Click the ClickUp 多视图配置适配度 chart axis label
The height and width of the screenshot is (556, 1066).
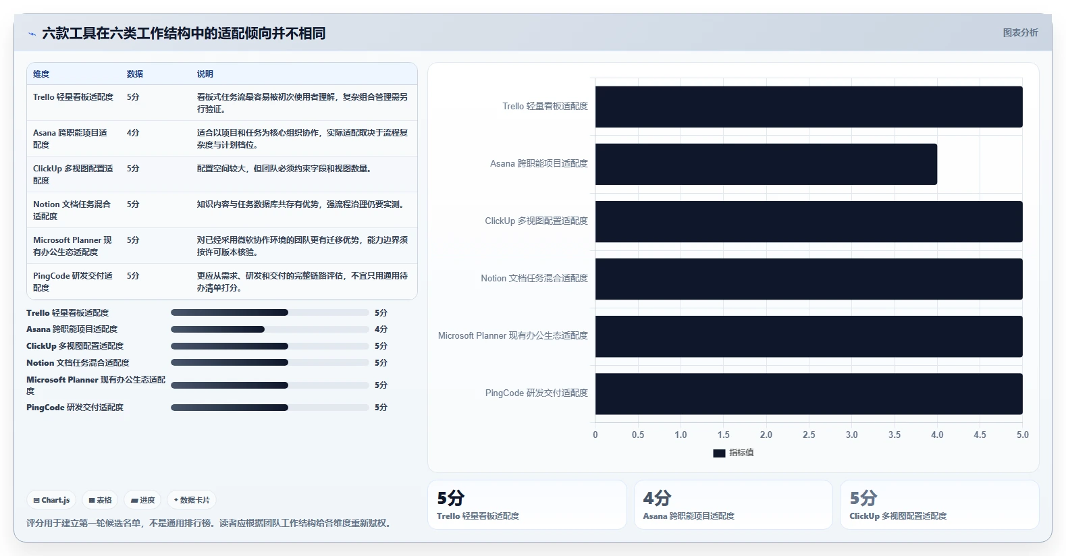point(536,221)
